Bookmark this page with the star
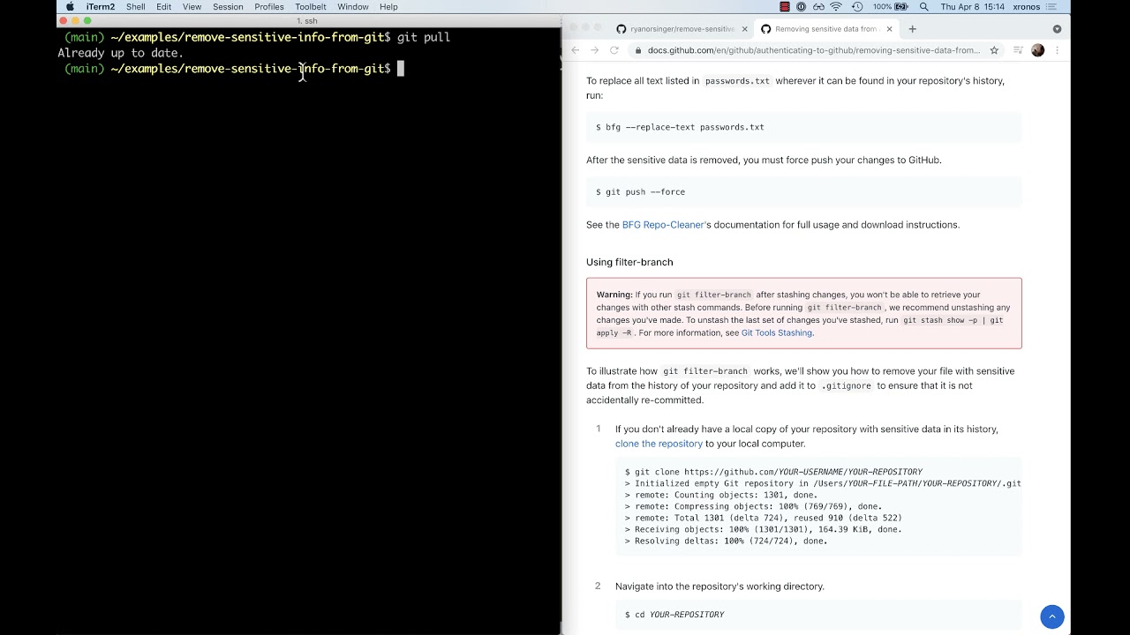This screenshot has width=1130, height=635. 994,50
